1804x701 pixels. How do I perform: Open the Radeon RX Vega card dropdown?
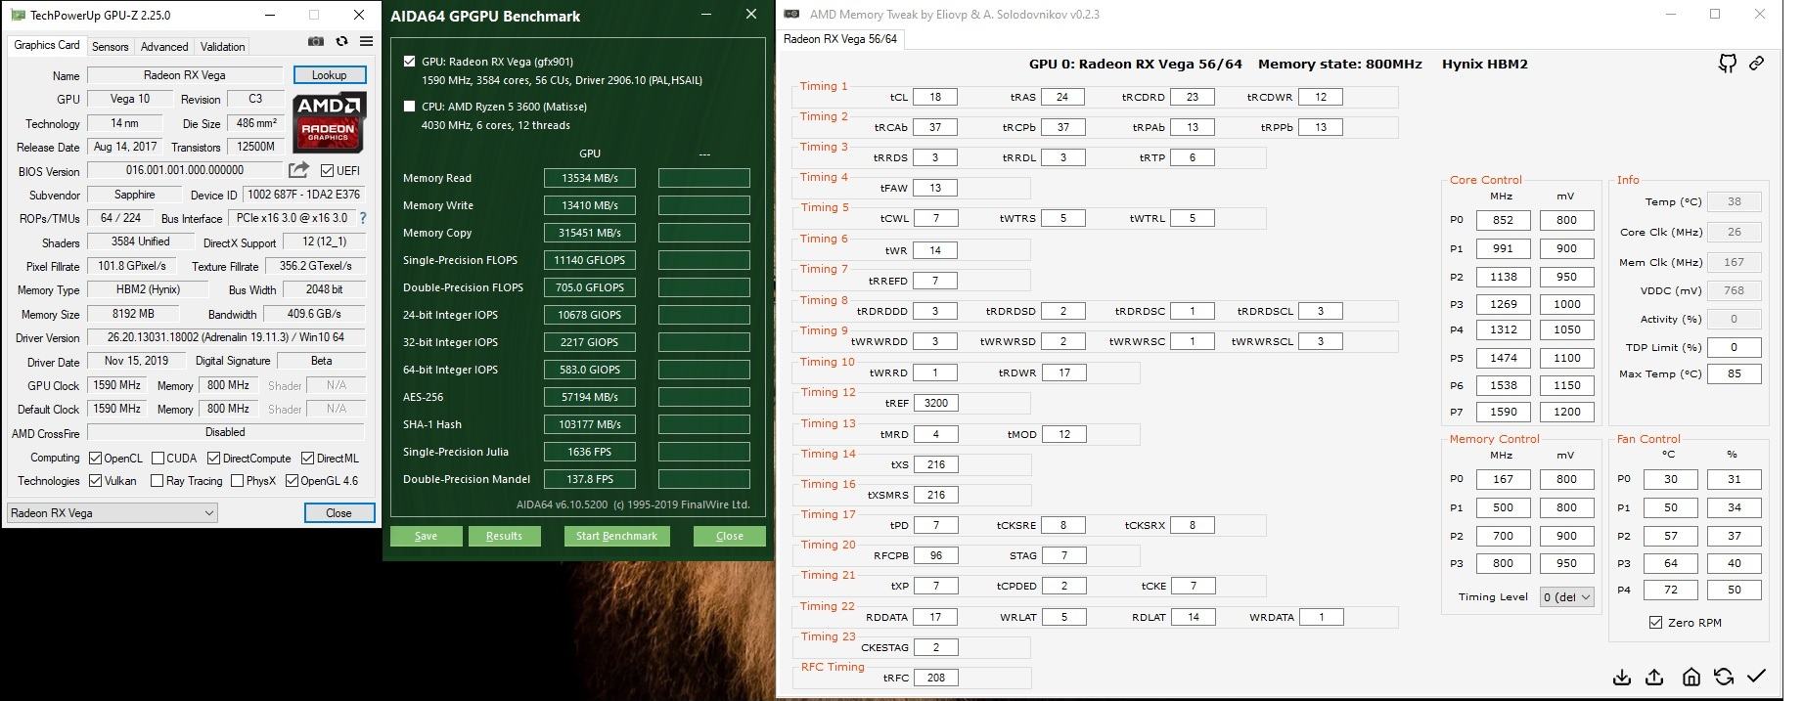(x=112, y=513)
